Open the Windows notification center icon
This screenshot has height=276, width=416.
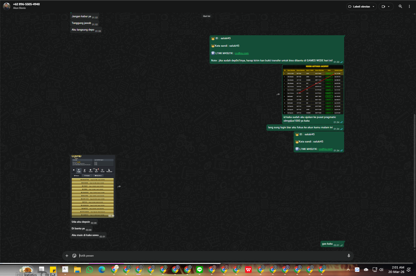(x=409, y=270)
